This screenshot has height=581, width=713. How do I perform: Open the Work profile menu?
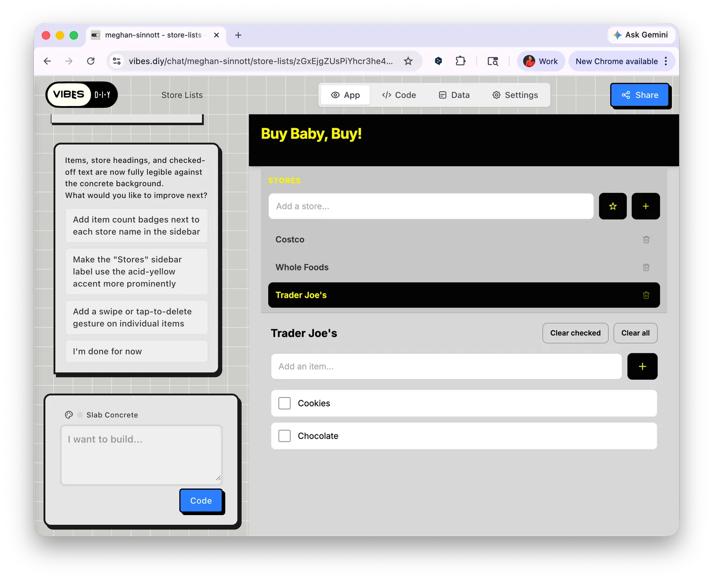pos(541,61)
